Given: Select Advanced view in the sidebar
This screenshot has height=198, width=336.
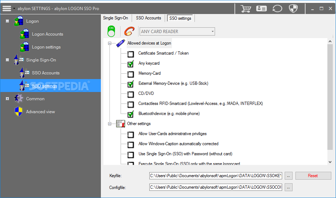Looking at the screenshot, I should (x=41, y=111).
